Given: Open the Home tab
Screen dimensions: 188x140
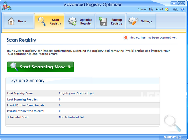Looking at the screenshot, I should point(18,21).
